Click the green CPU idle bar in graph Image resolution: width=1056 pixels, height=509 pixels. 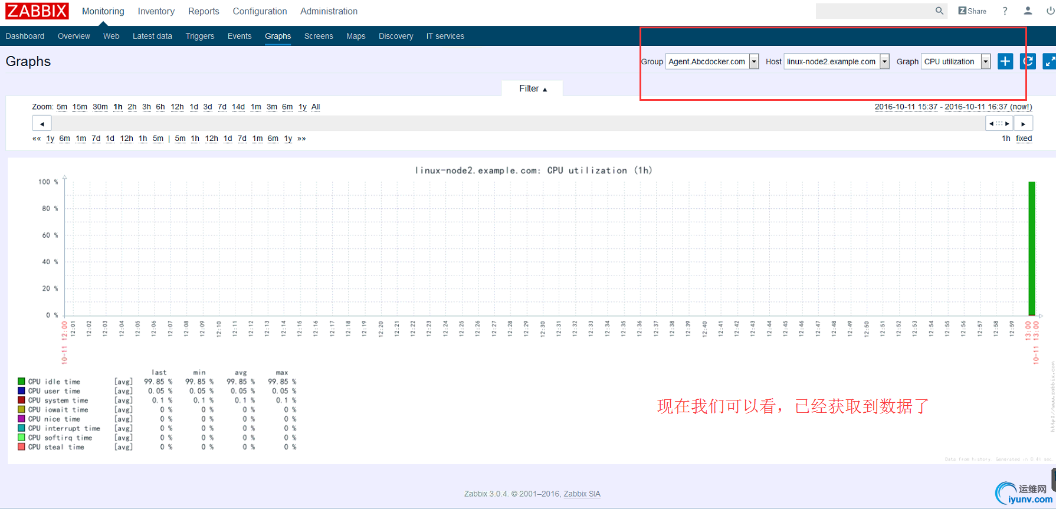click(1032, 248)
